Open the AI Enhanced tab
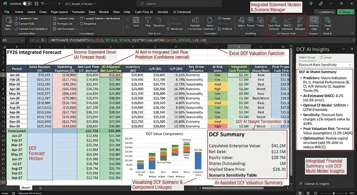 pos(182,12)
